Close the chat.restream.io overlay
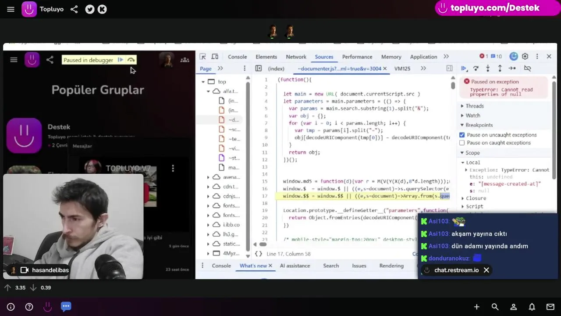The image size is (561, 316). (x=486, y=270)
